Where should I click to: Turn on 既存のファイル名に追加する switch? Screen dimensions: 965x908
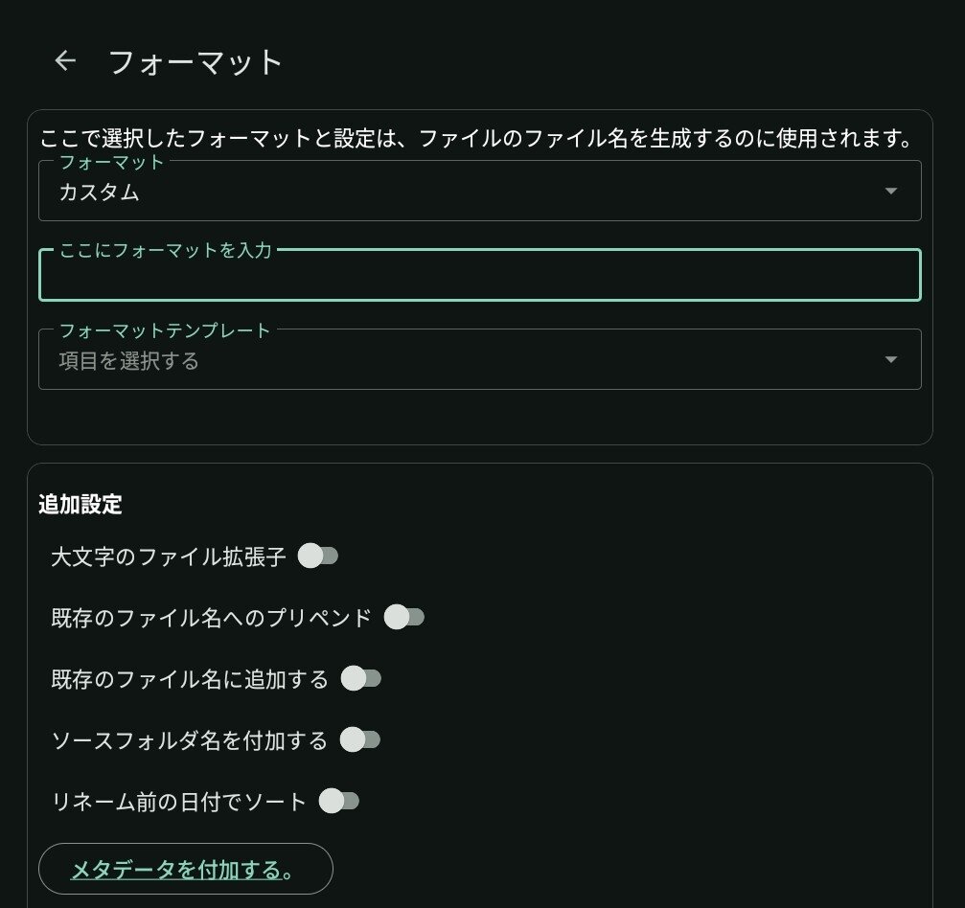point(360,678)
